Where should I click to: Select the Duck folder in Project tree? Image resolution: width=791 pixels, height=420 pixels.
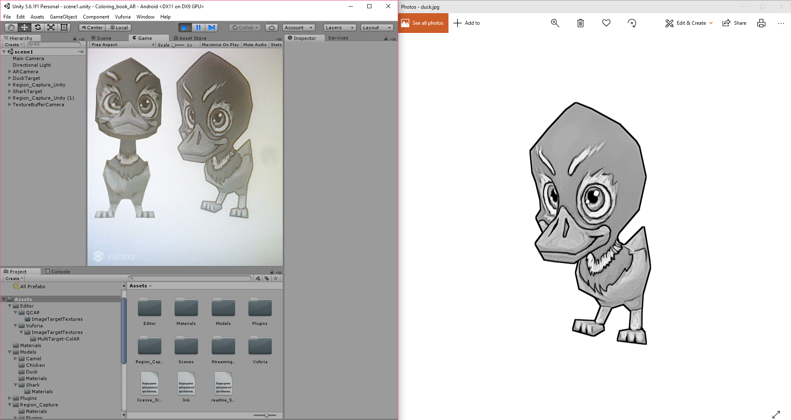31,372
